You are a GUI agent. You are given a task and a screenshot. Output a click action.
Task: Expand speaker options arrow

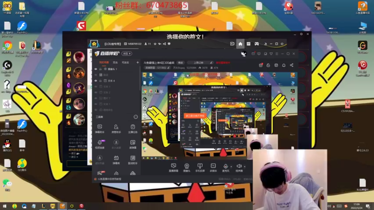point(245,167)
